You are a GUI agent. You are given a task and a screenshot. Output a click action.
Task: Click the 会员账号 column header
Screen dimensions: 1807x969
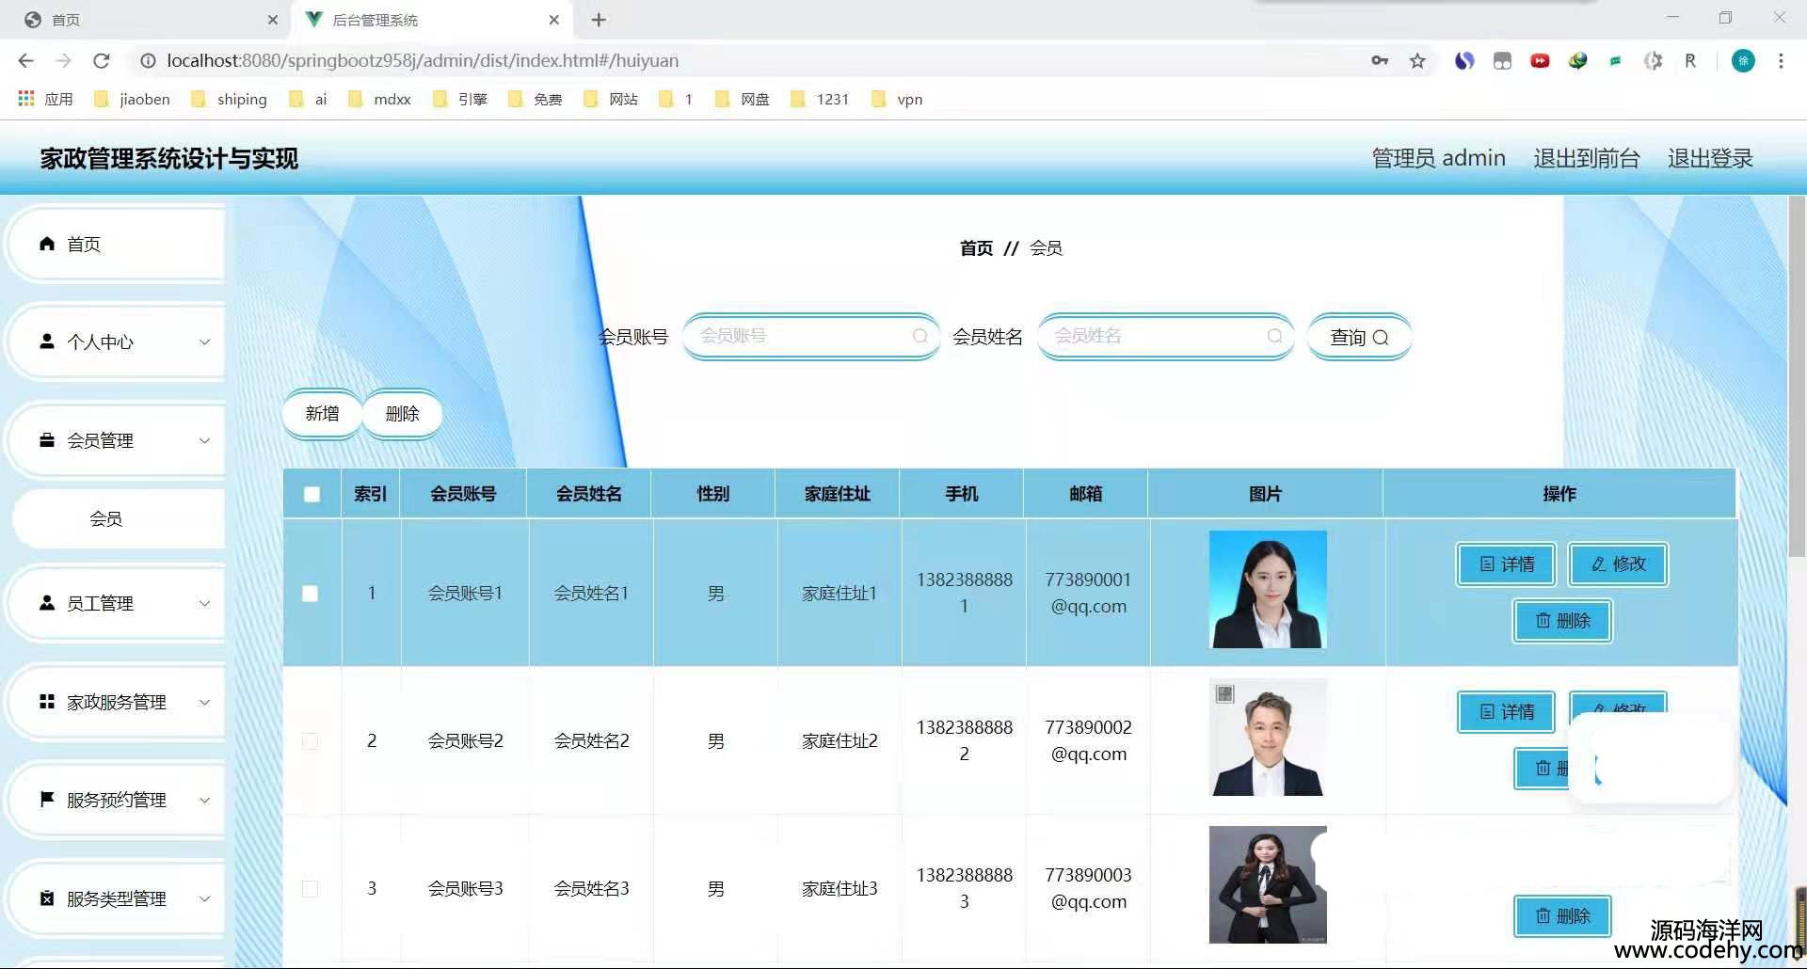[x=463, y=494]
